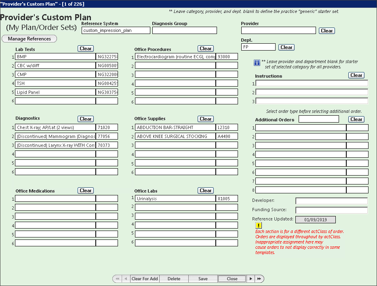Clear the Lab Tests section
This screenshot has width=377, height=286.
tap(86, 49)
